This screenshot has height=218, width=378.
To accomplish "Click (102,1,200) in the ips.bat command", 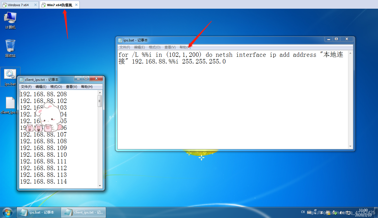I will pos(183,55).
